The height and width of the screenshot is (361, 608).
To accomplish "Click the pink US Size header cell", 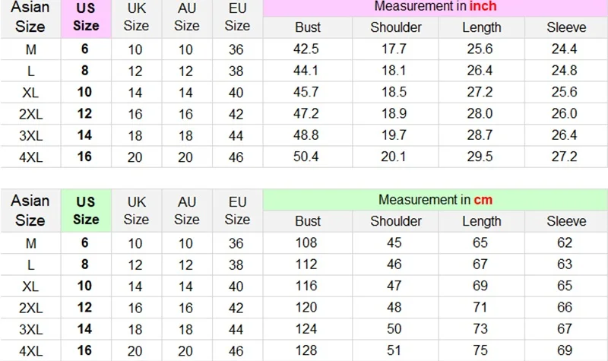I will point(86,18).
